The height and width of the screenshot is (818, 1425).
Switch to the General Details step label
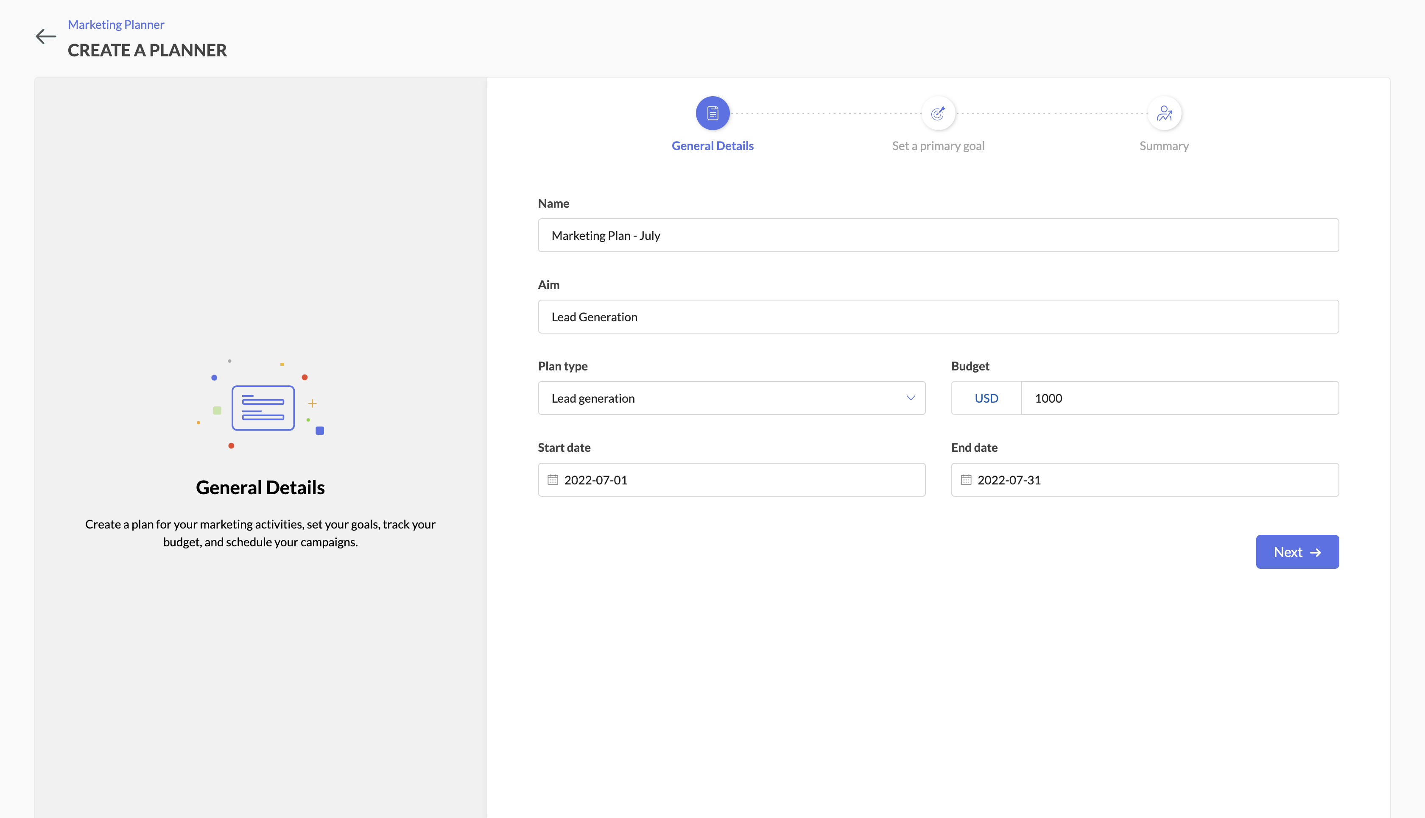pyautogui.click(x=713, y=145)
